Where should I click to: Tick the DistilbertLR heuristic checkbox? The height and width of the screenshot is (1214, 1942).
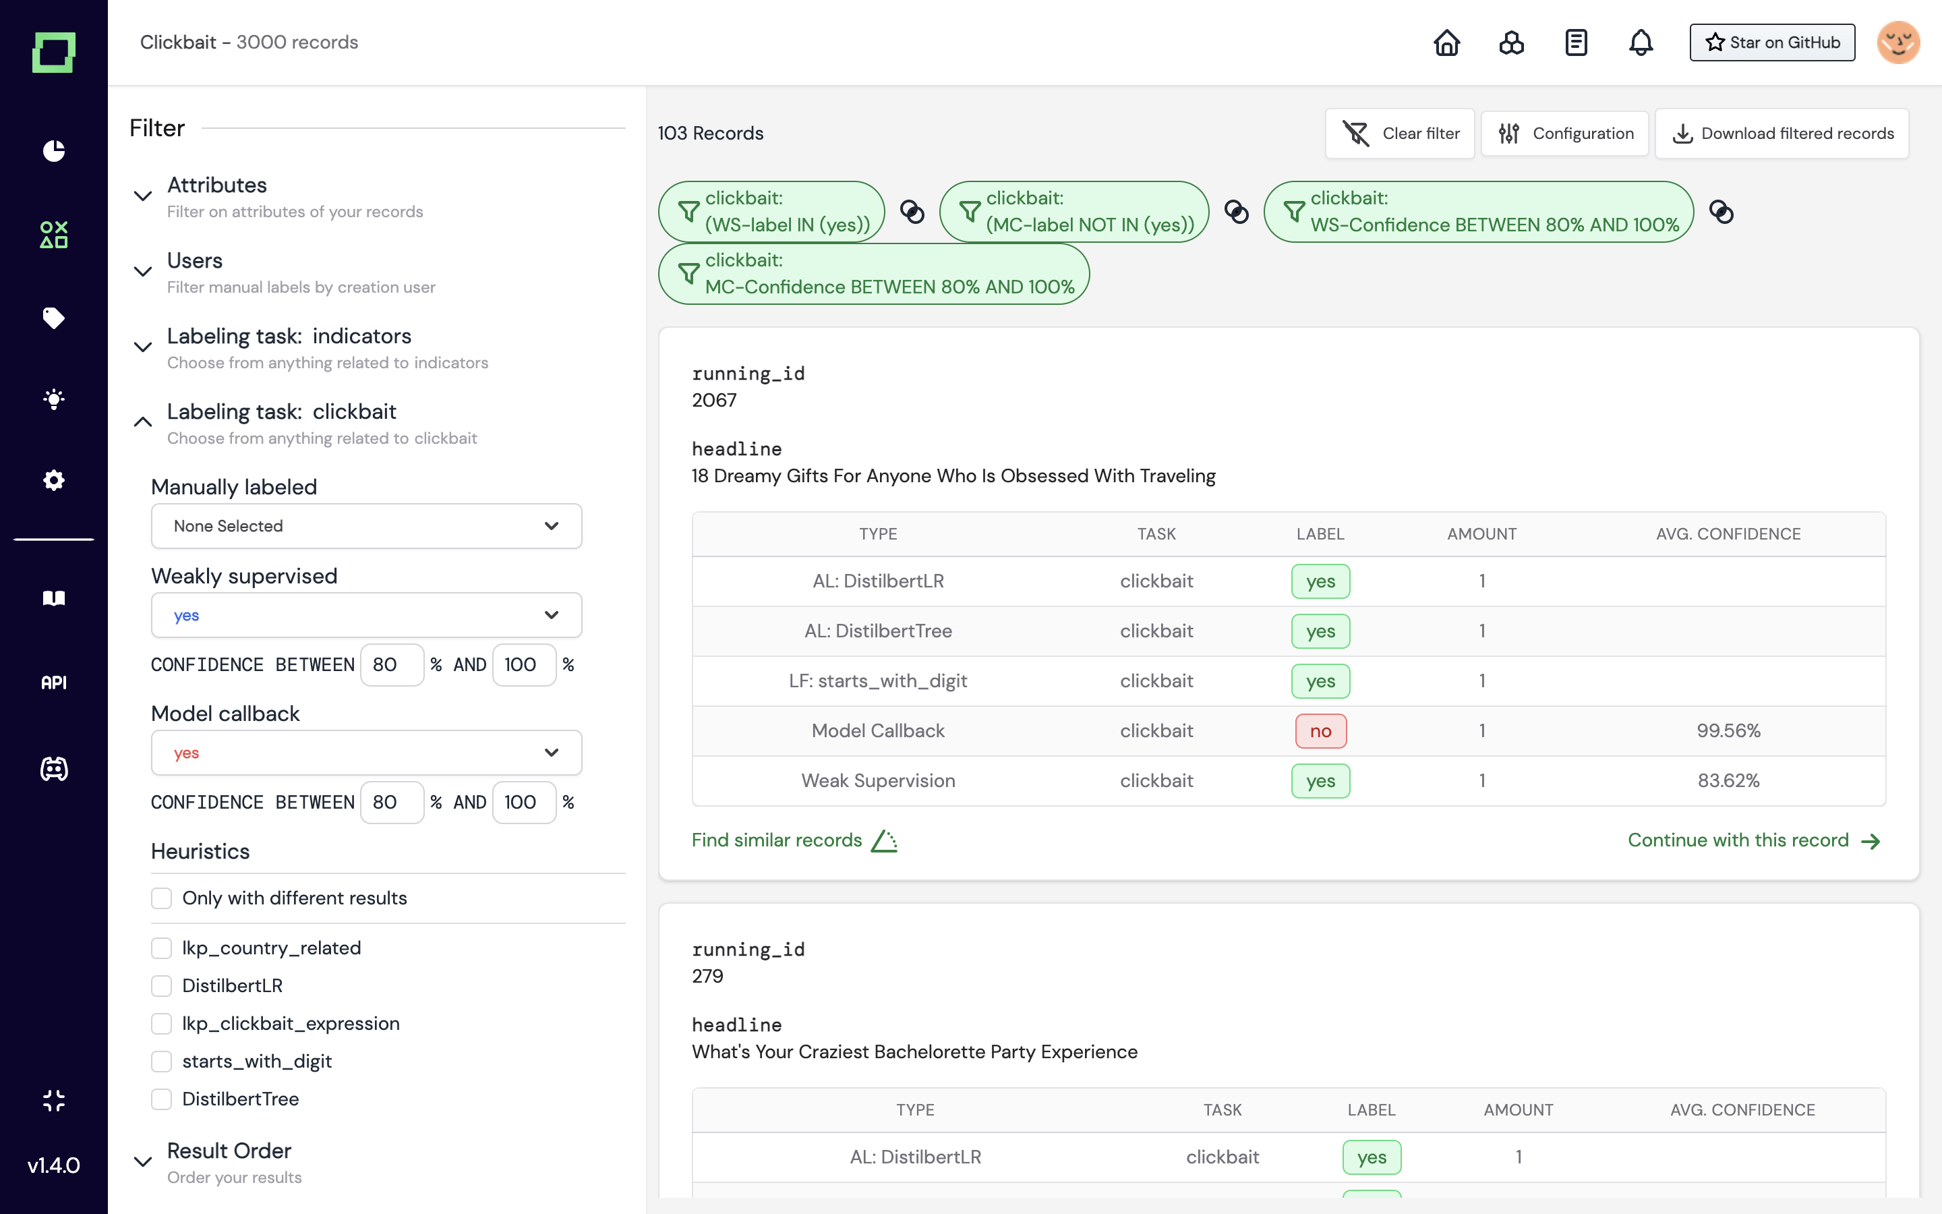[161, 986]
